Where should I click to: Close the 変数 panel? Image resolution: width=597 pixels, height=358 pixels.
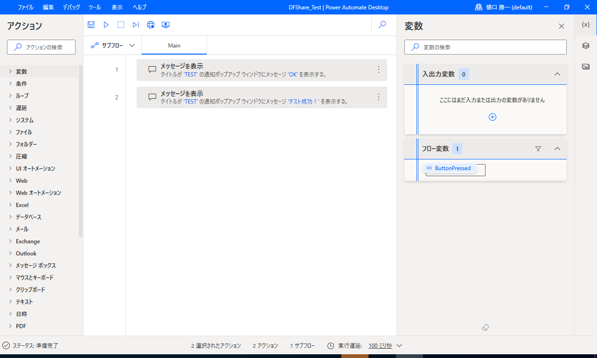tap(562, 26)
